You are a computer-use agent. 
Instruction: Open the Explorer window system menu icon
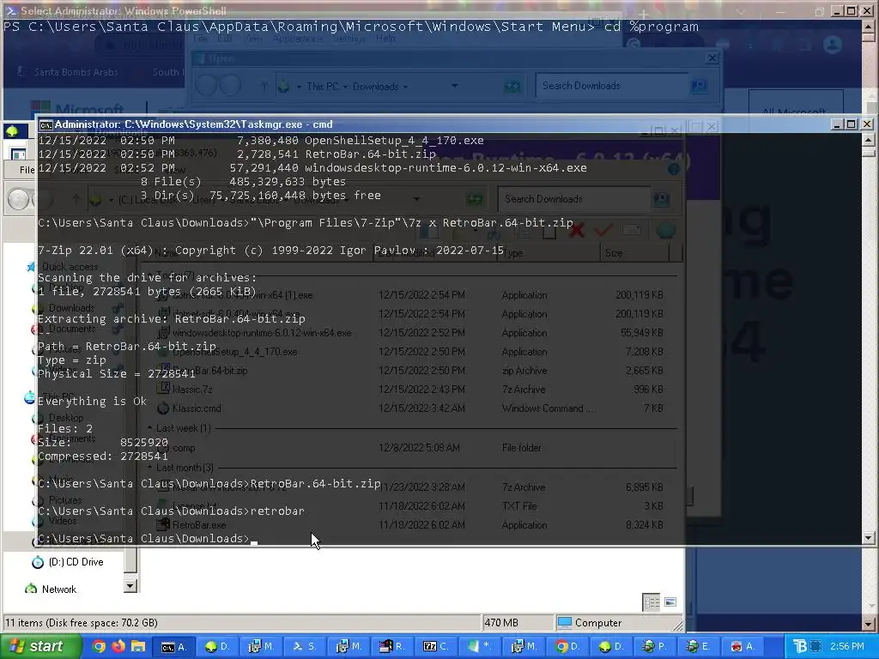click(x=12, y=131)
